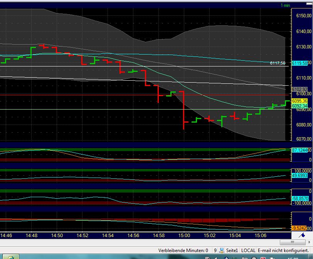Screen dimensions: 313x259
Task: Click the 49,6993 indicator value label
Action: (300, 176)
